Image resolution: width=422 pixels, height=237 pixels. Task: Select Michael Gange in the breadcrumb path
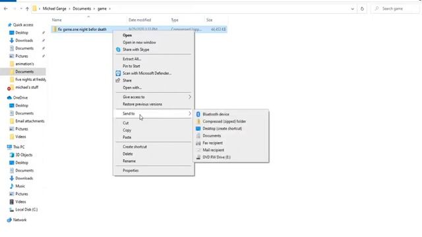point(54,9)
